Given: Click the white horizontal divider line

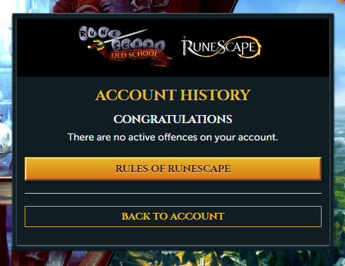Looking at the screenshot, I should pyautogui.click(x=173, y=194).
